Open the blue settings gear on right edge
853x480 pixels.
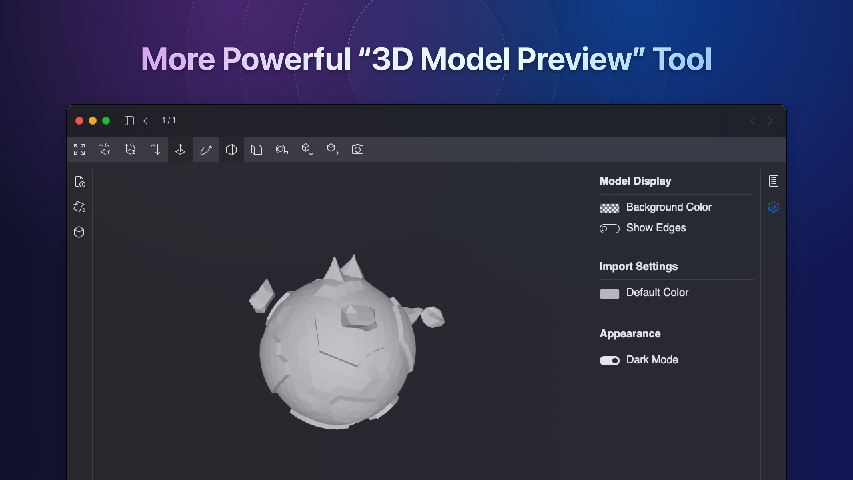coord(774,207)
